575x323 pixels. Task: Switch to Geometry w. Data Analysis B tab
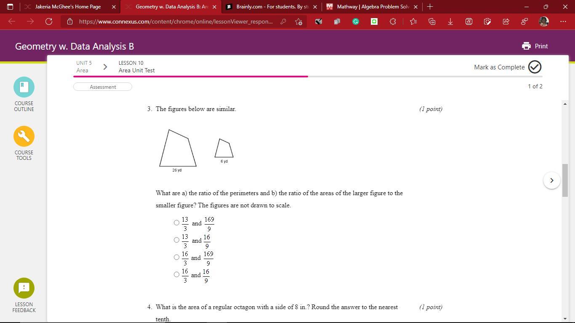click(172, 7)
